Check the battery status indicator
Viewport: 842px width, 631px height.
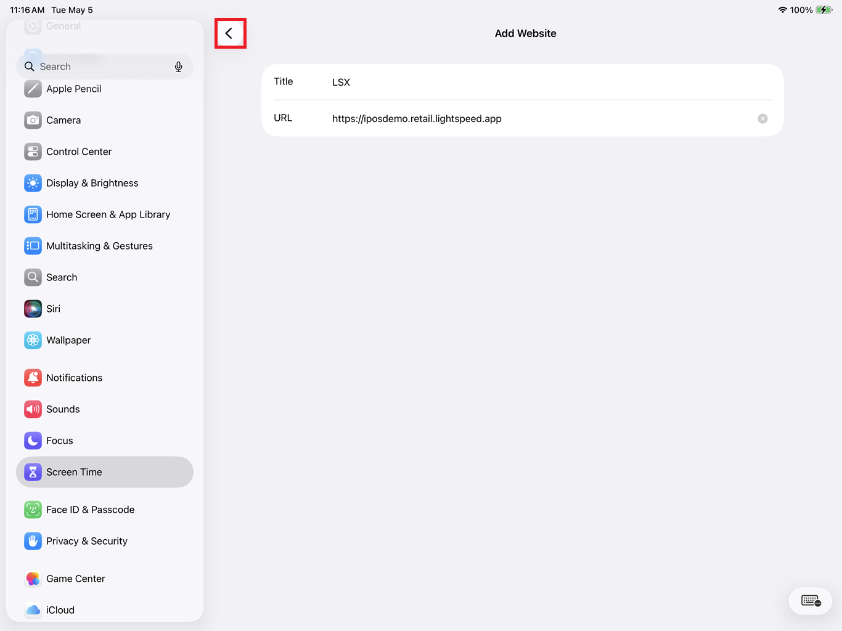click(x=824, y=10)
